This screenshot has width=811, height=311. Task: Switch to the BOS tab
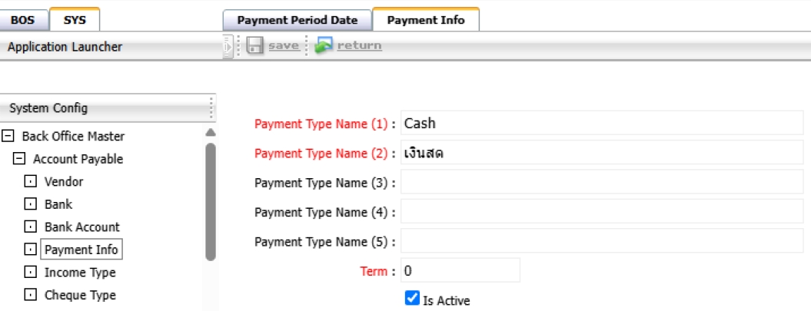22,21
